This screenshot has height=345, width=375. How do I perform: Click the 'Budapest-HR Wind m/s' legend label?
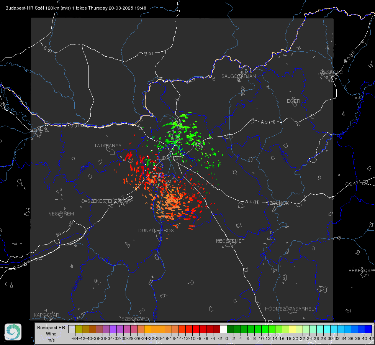point(51,333)
